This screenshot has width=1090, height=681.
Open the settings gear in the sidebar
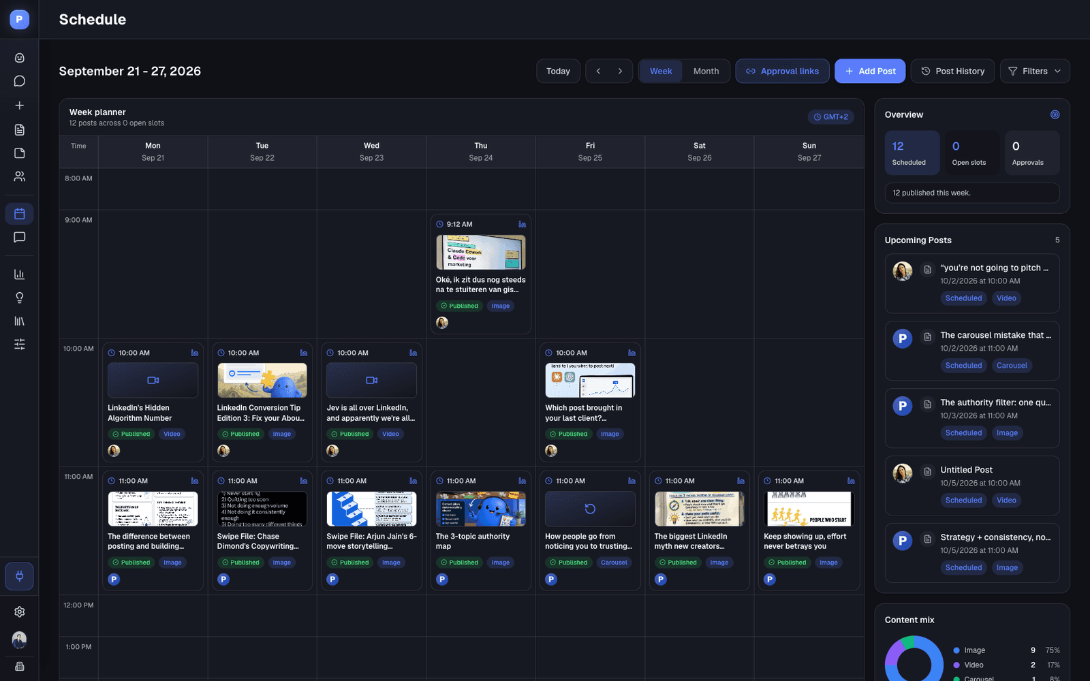[20, 612]
